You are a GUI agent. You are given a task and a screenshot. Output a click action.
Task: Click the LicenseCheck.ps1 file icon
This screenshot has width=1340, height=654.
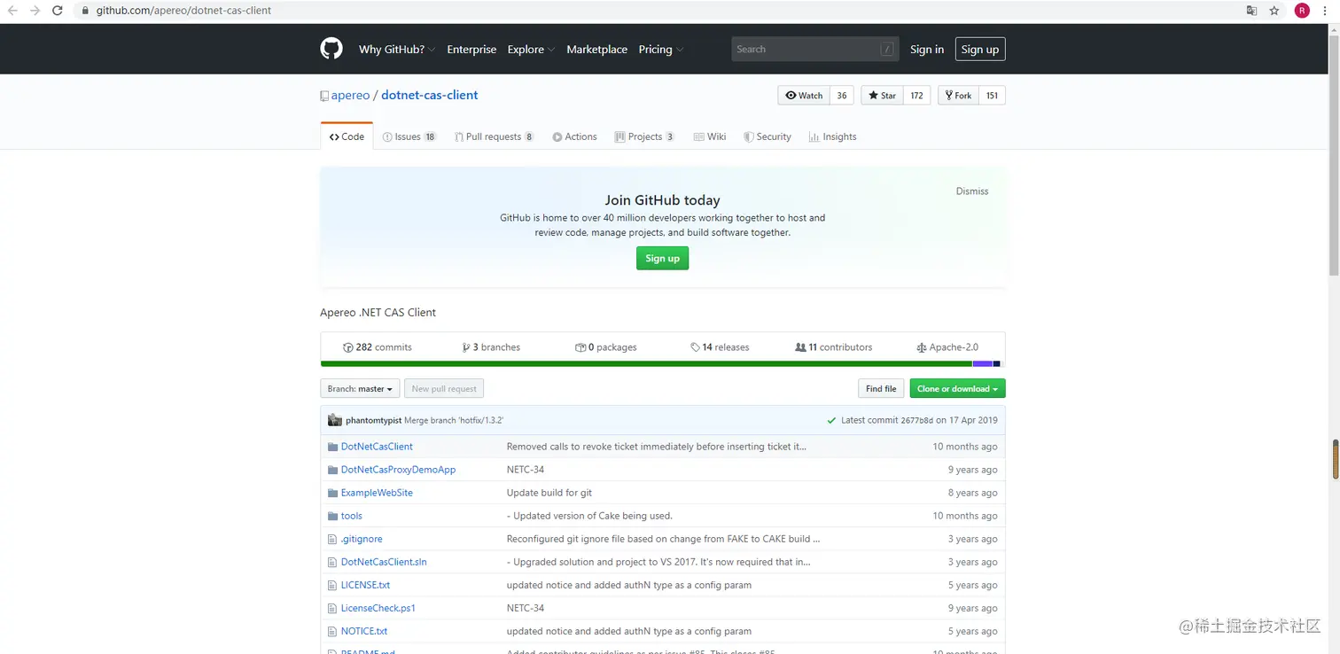pyautogui.click(x=332, y=608)
